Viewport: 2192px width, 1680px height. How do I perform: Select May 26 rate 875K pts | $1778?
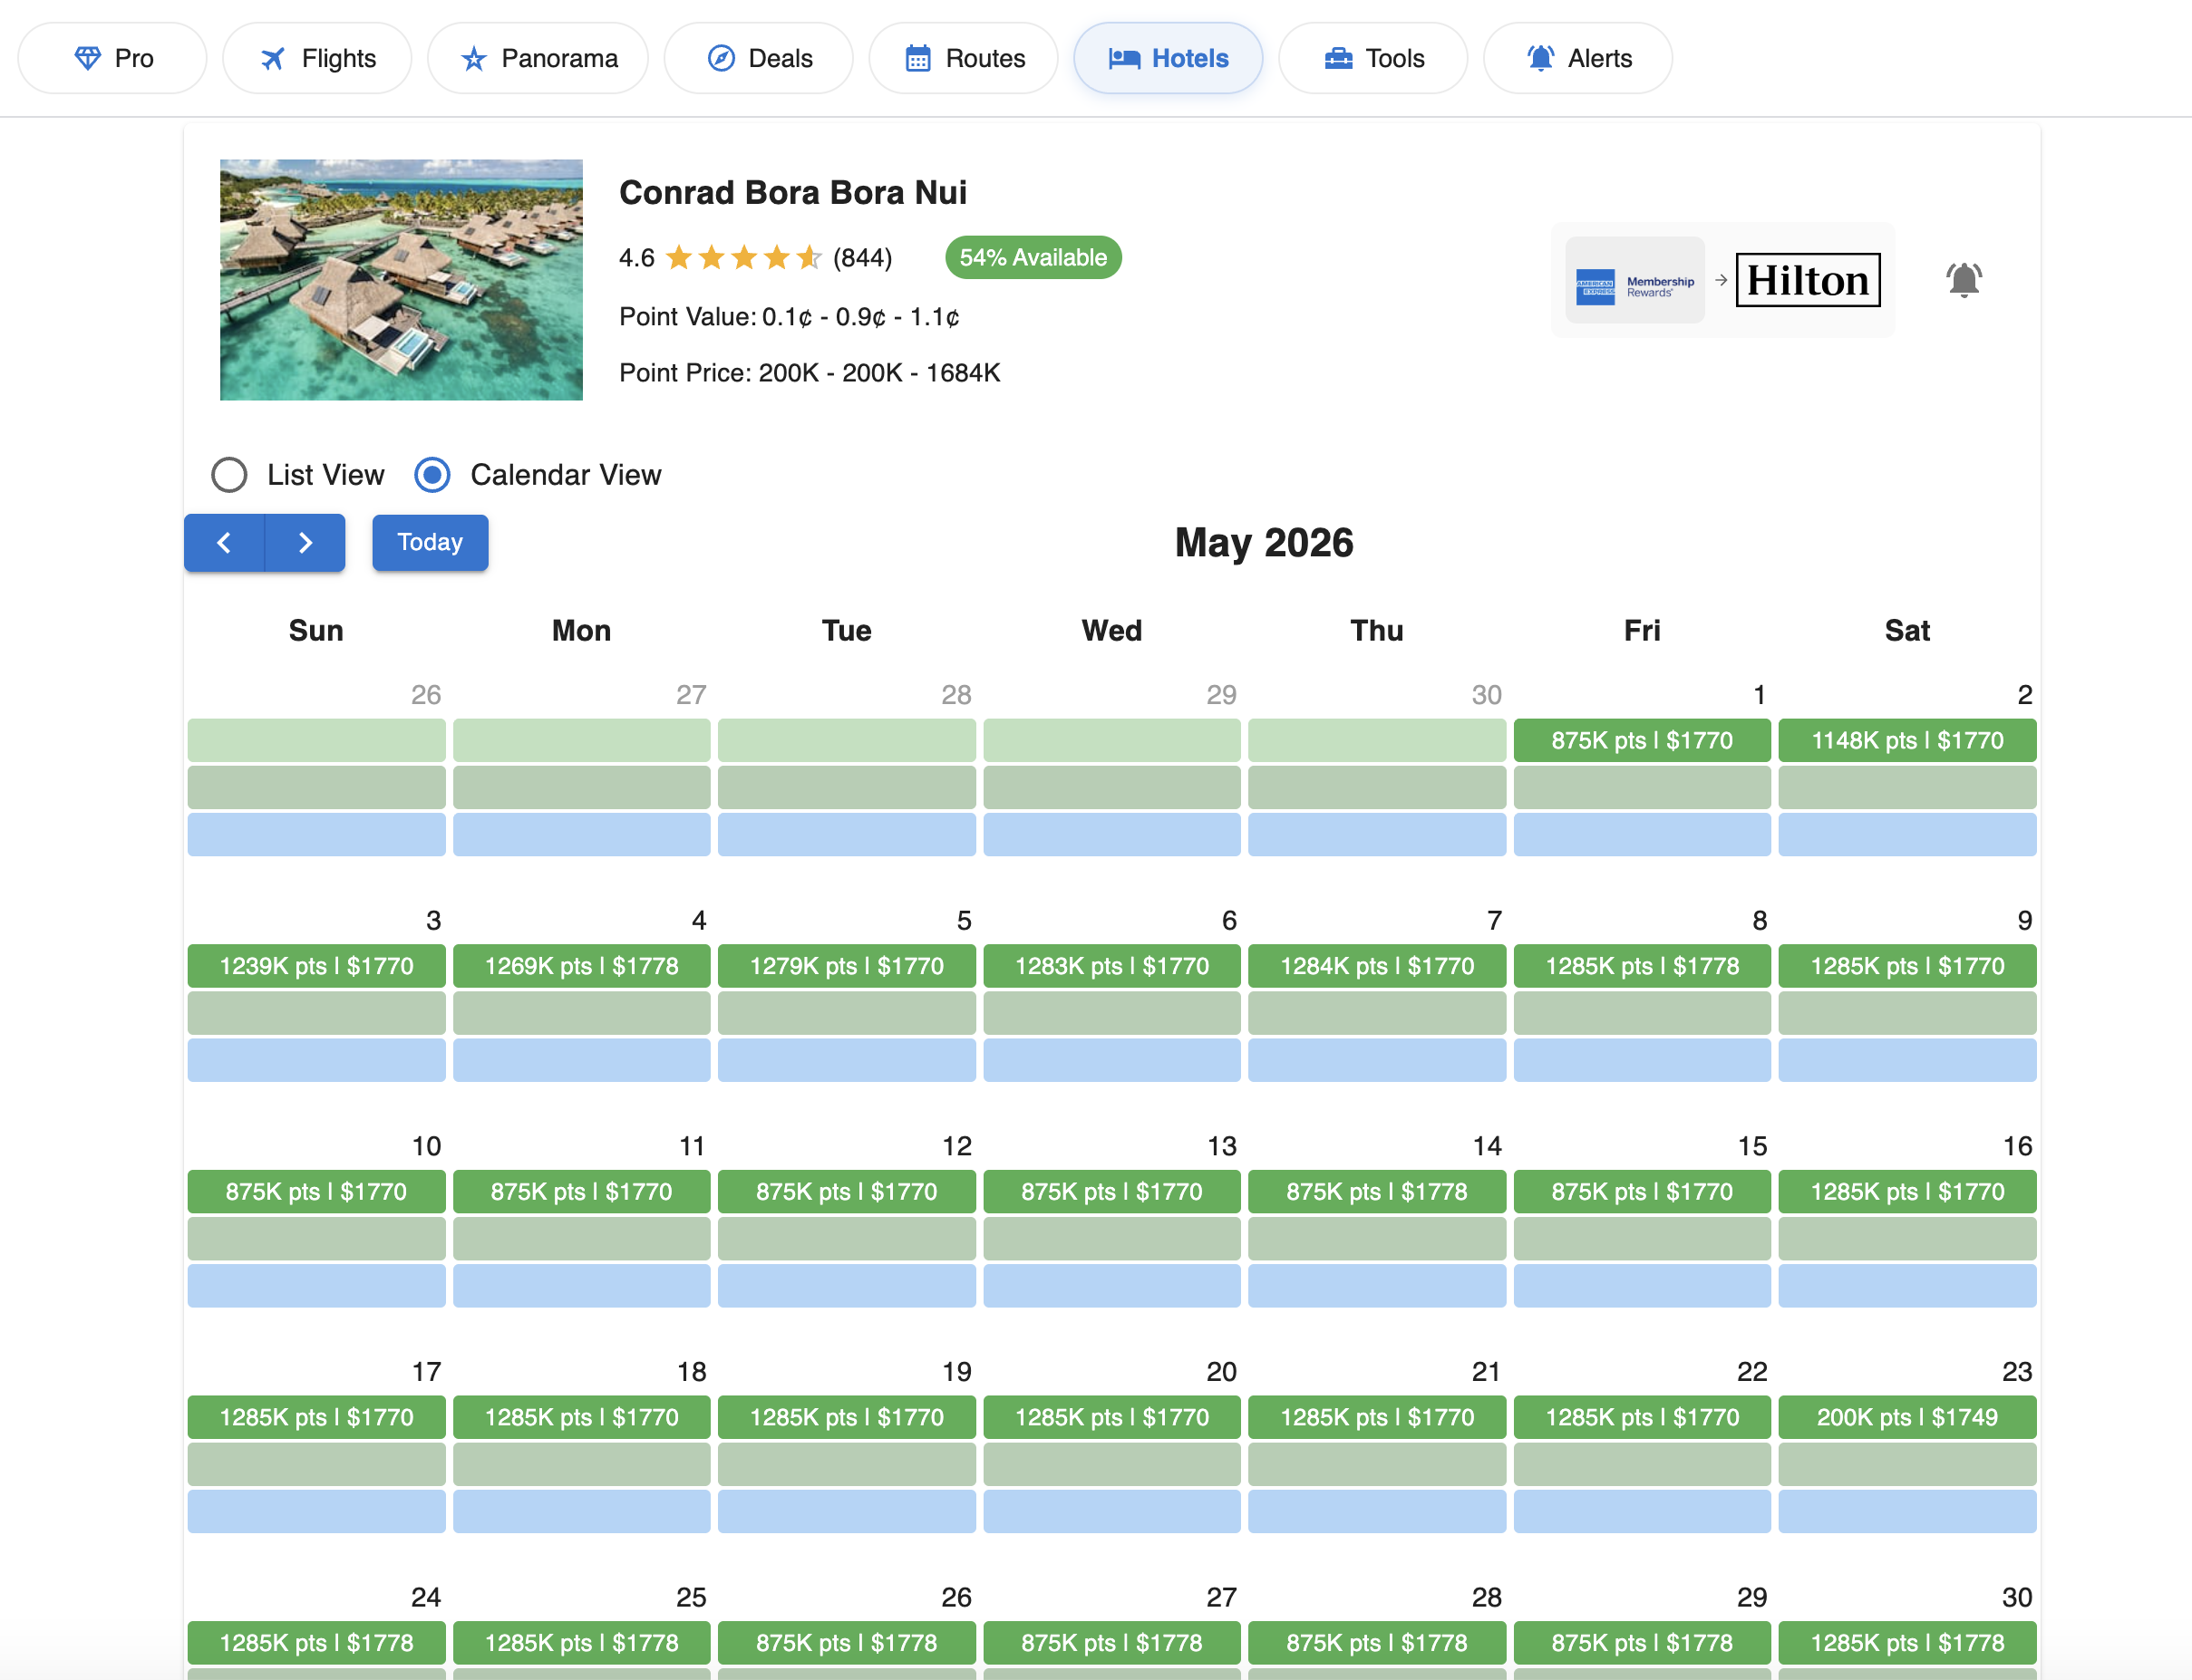click(x=847, y=1643)
